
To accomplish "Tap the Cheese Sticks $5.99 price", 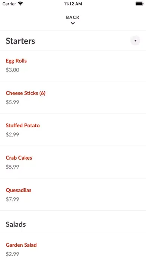I will (13, 102).
